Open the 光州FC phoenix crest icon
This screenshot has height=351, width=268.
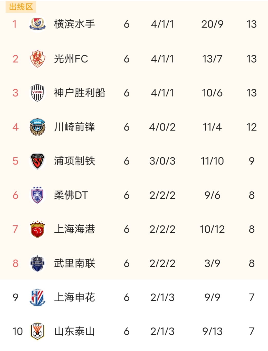[x=37, y=59]
